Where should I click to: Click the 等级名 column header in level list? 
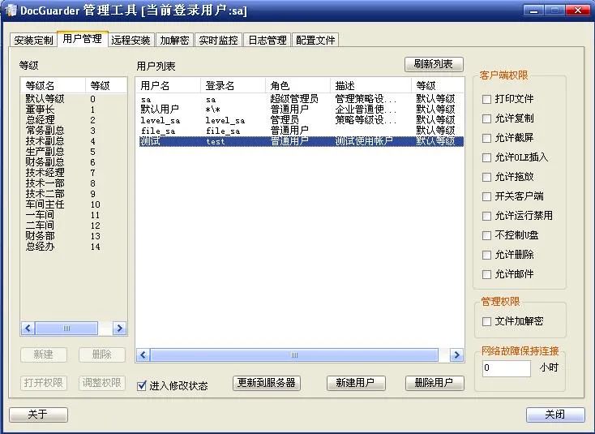pyautogui.click(x=54, y=86)
